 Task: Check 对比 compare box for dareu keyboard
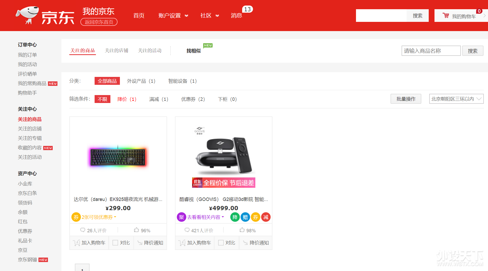pos(115,243)
